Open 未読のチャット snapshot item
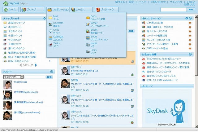 [x=15, y=27]
